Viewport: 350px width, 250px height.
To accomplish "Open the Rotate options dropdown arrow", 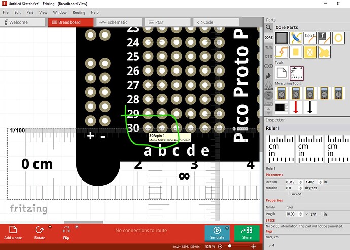I will coord(50,227).
